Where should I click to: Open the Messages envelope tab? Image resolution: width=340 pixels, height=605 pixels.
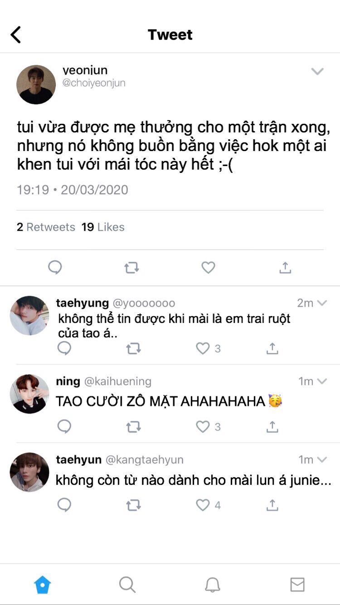point(297,585)
